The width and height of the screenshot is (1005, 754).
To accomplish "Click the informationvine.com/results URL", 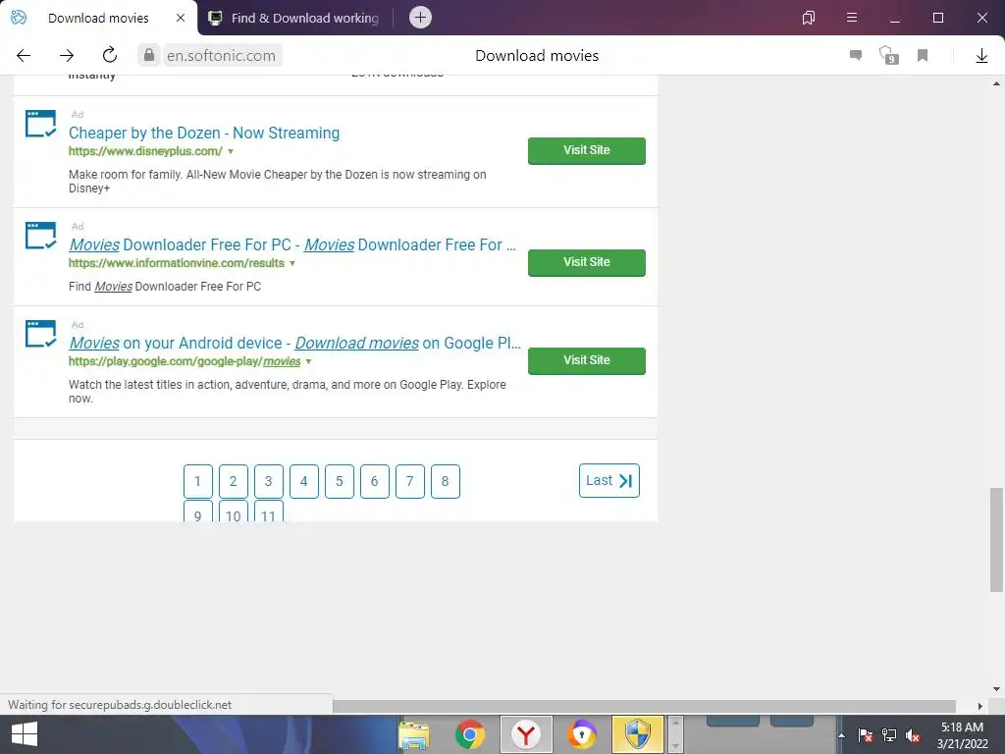I will (177, 263).
